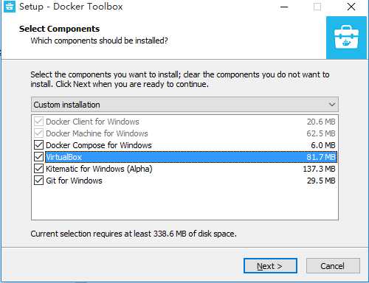Viewport: 369px width, 283px height.
Task: Open the Custom installation dropdown
Action: click(184, 105)
